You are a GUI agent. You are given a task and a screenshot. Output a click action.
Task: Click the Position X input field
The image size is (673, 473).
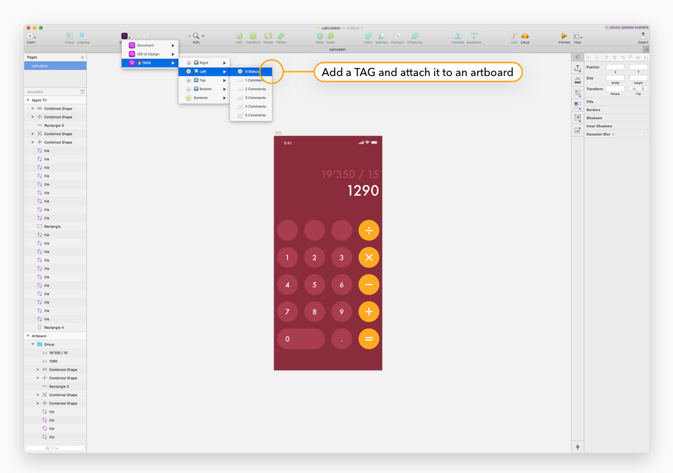coord(615,67)
